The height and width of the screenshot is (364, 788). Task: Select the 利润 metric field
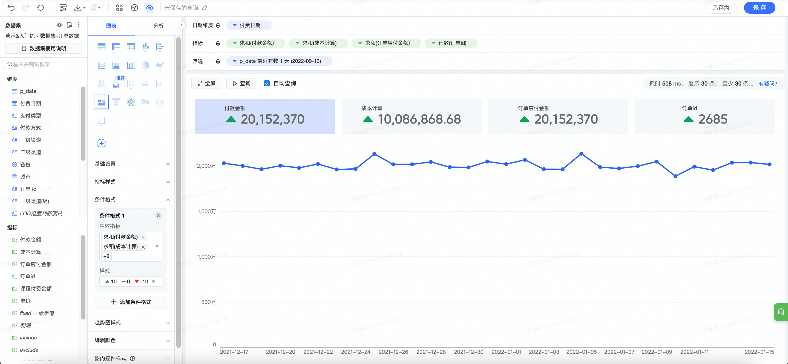point(25,325)
